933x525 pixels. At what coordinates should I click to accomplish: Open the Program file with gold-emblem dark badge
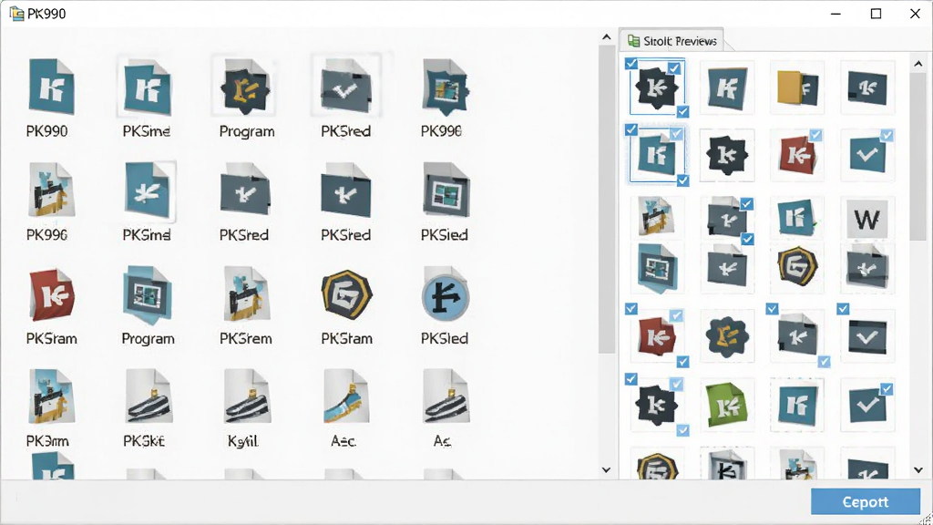245,87
